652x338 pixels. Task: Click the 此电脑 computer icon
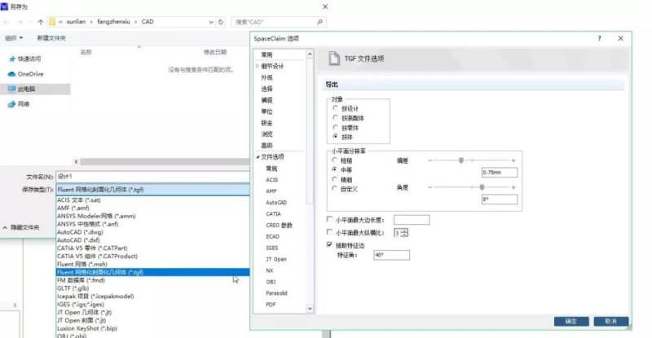pos(11,89)
